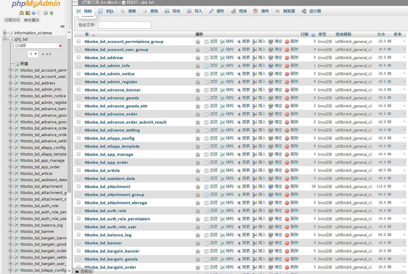This screenshot has height=274, width=408.
Task: Expand ttbobo_bd_article tree node in sidebar
Action: (x=10, y=173)
